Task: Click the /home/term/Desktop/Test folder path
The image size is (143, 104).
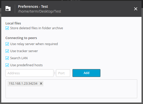Action: [39, 11]
